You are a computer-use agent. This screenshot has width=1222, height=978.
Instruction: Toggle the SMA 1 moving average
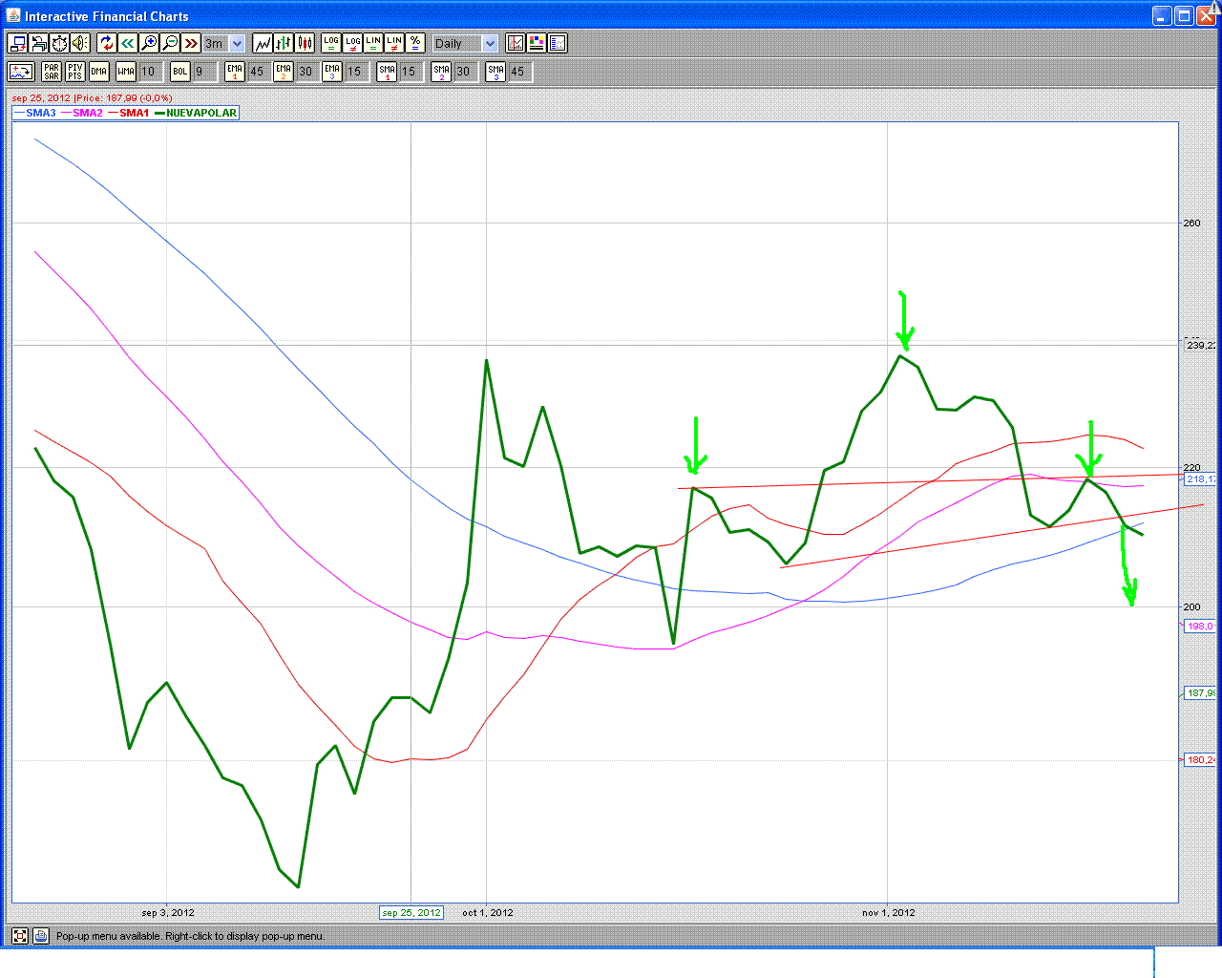[387, 72]
